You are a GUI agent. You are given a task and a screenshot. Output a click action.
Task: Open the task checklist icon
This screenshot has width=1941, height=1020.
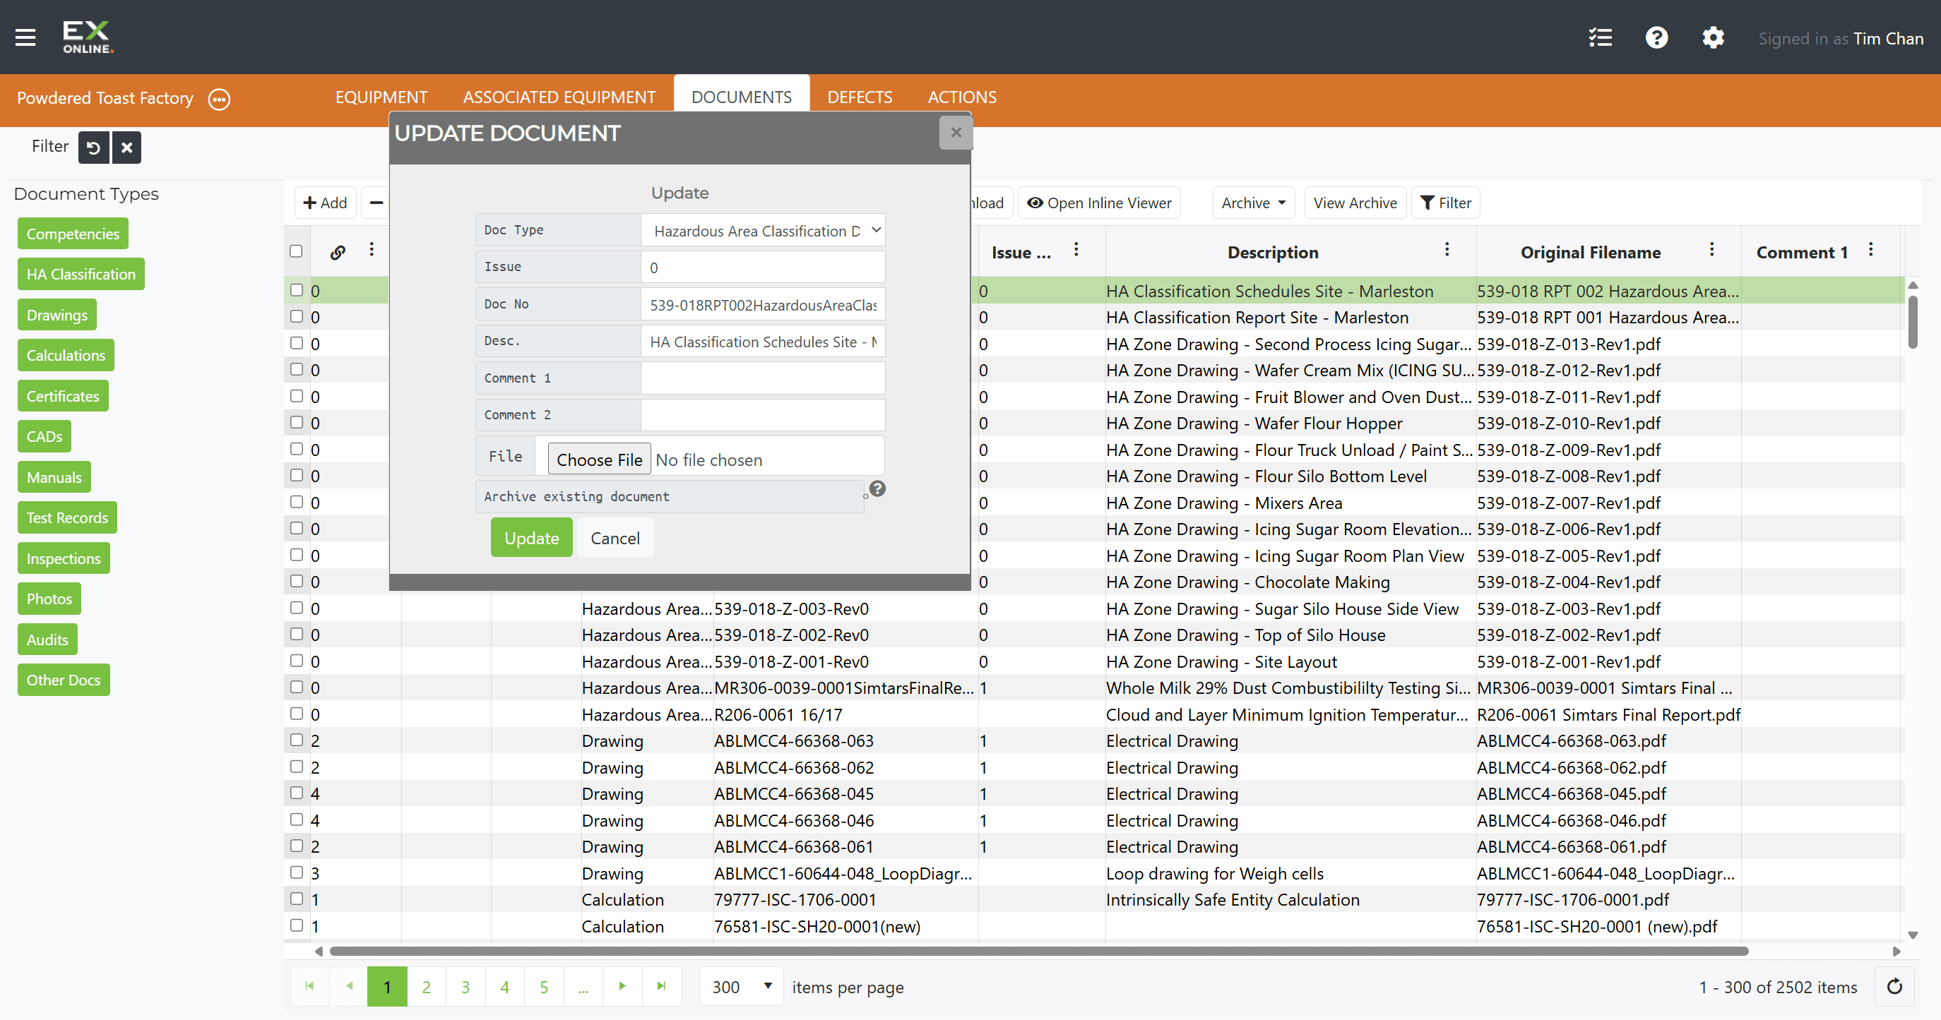pyautogui.click(x=1600, y=37)
